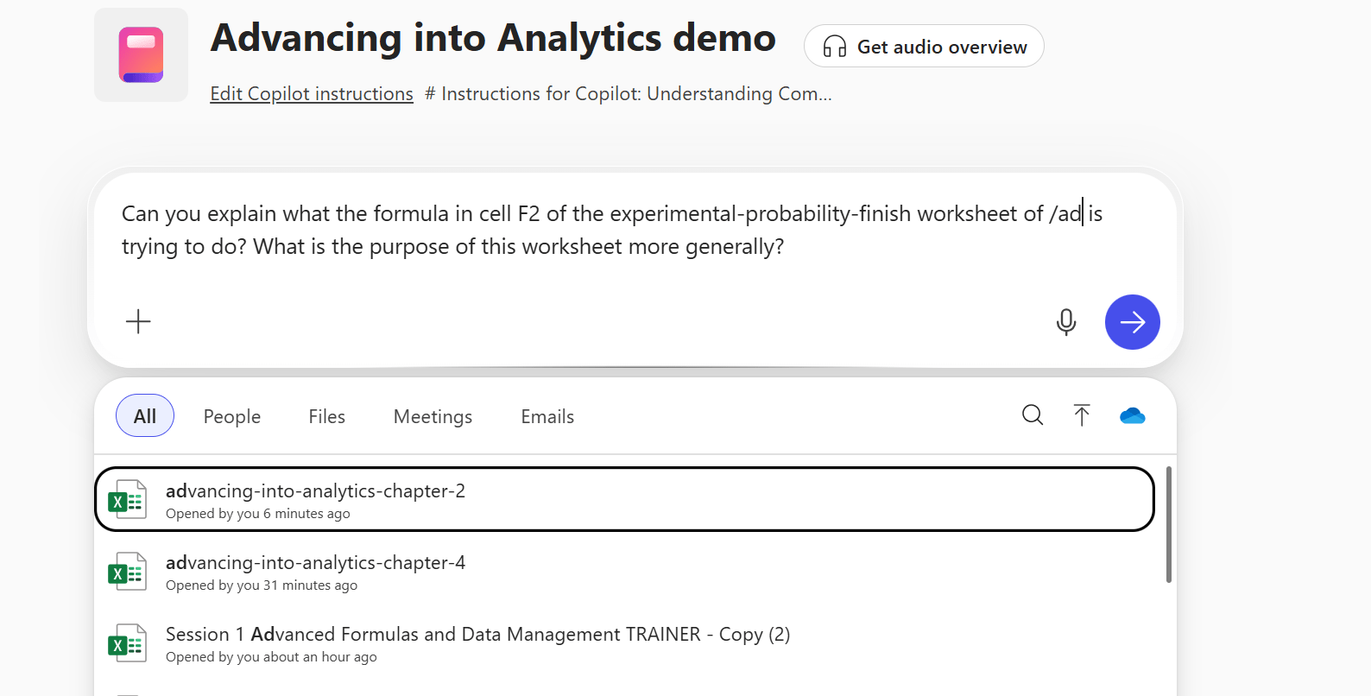Click the plus icon to add content

[138, 322]
